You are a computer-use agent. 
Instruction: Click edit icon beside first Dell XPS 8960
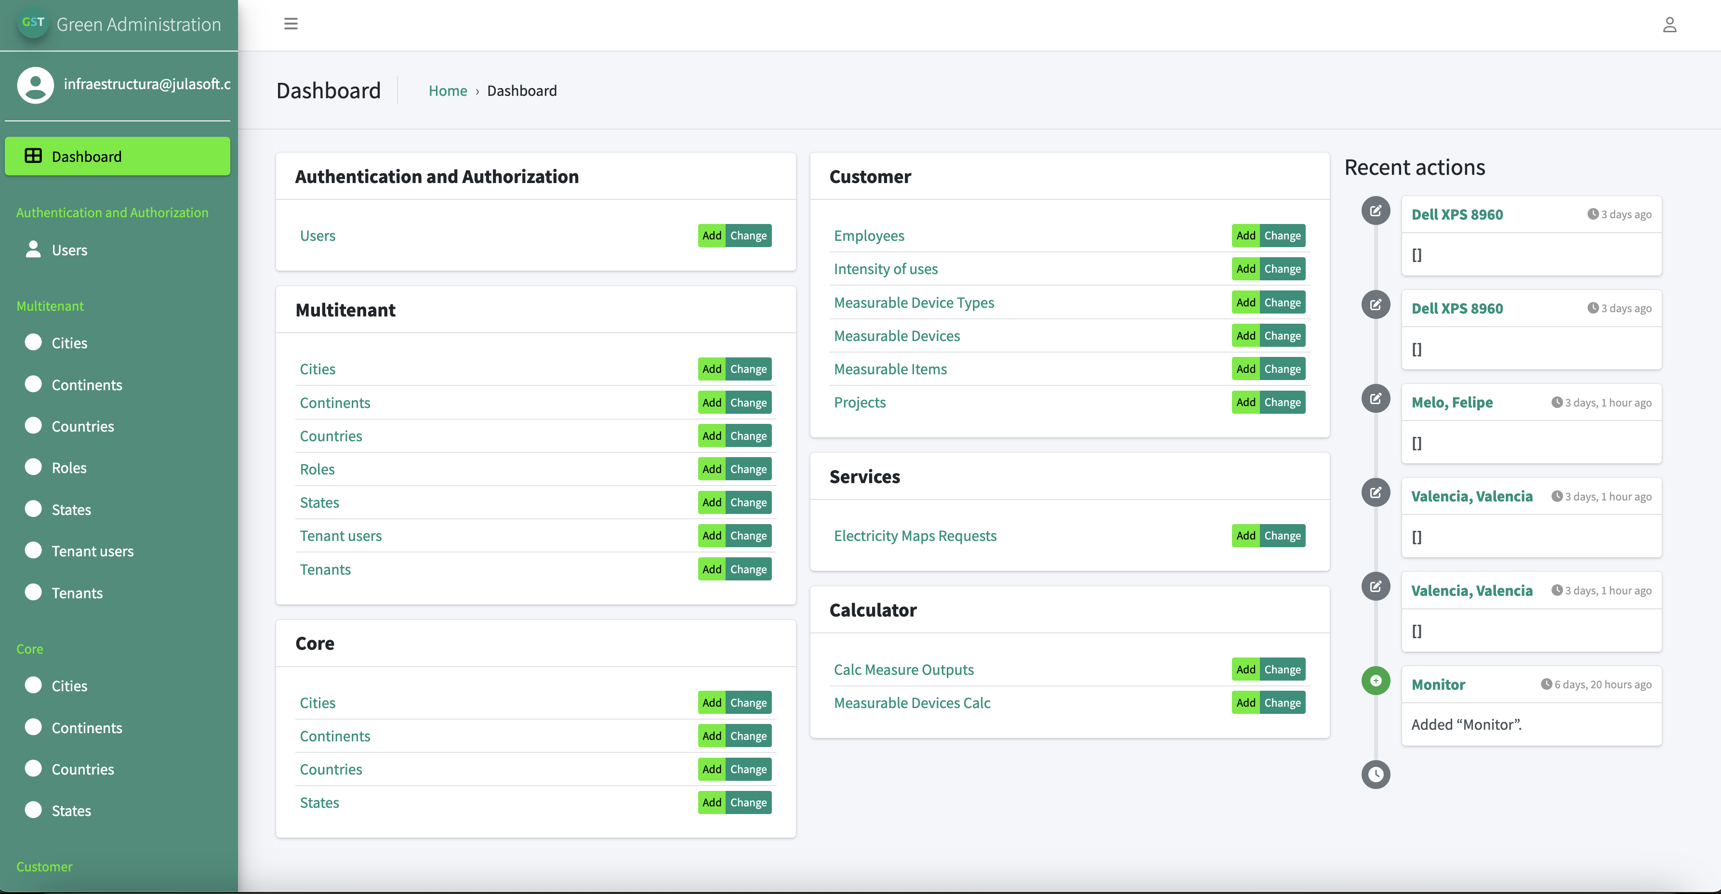(1375, 211)
